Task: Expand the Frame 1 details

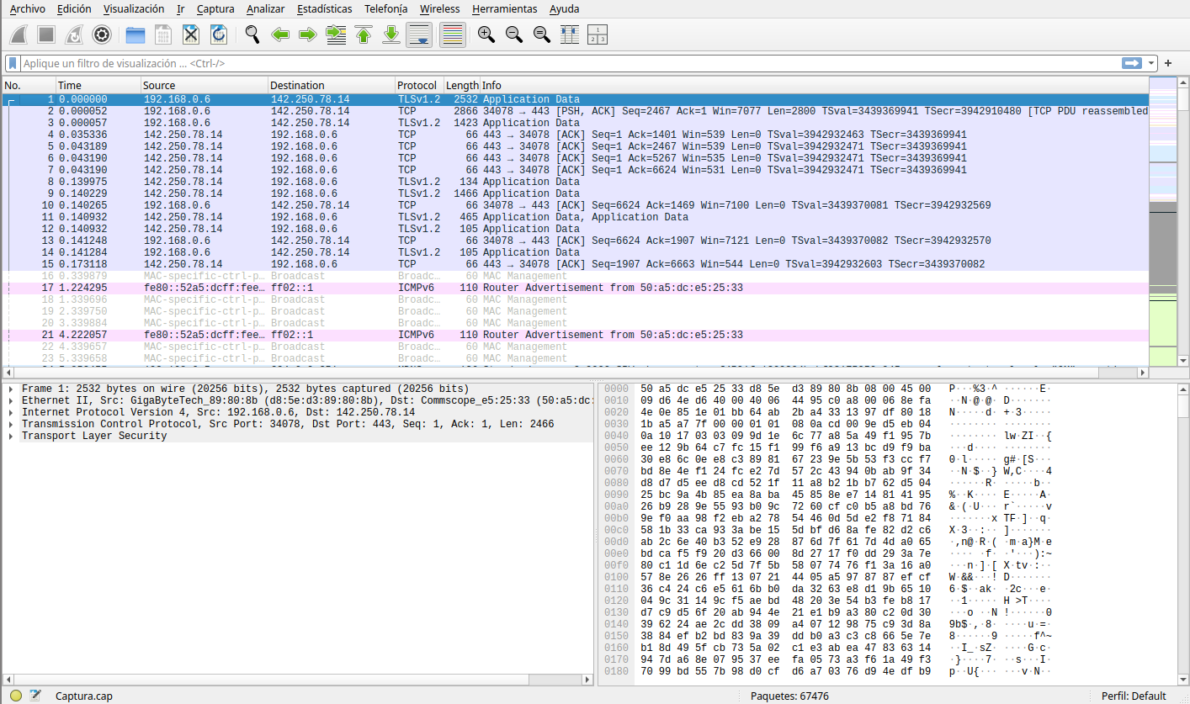Action: pyautogui.click(x=9, y=389)
